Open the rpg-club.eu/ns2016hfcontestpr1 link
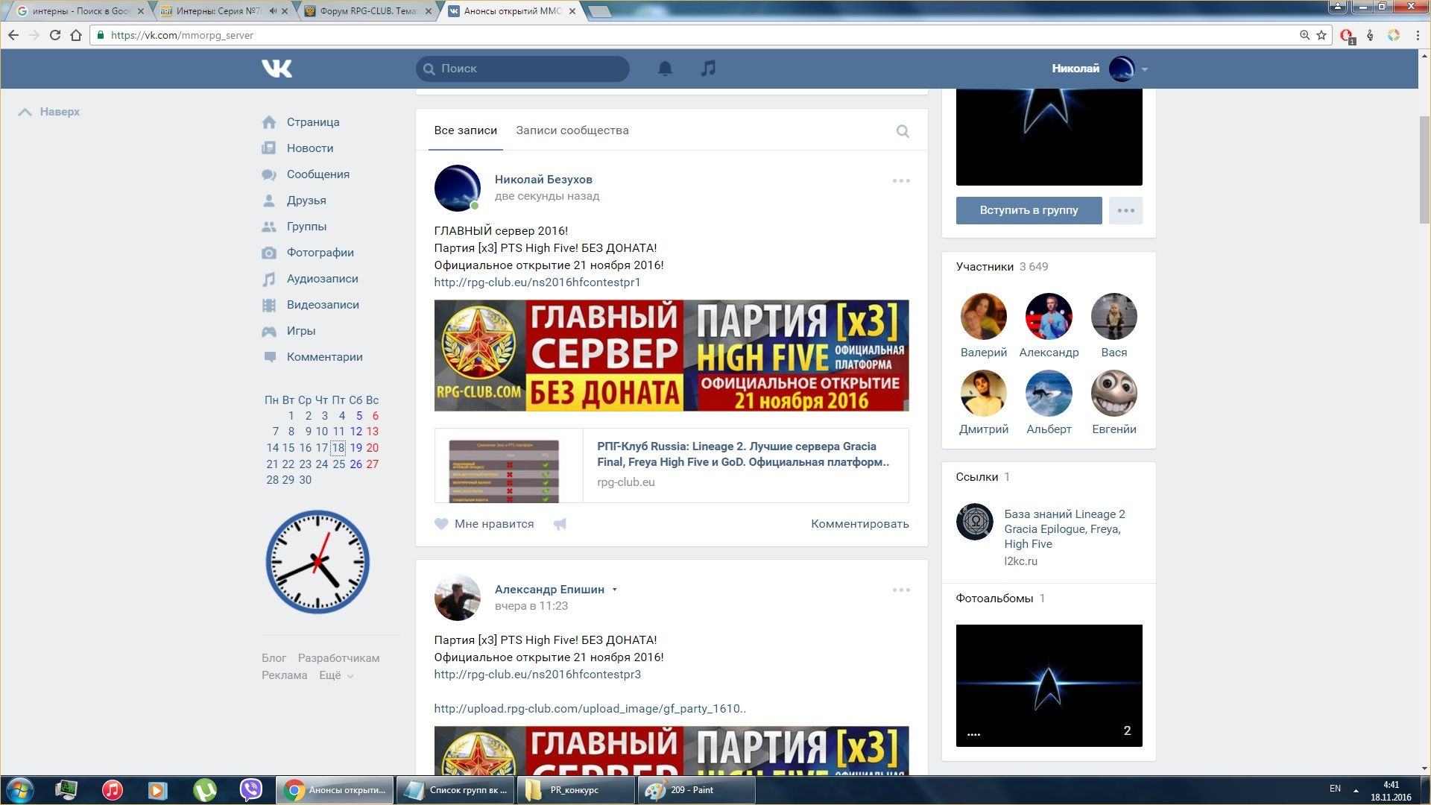Viewport: 1431px width, 805px height. 537,282
